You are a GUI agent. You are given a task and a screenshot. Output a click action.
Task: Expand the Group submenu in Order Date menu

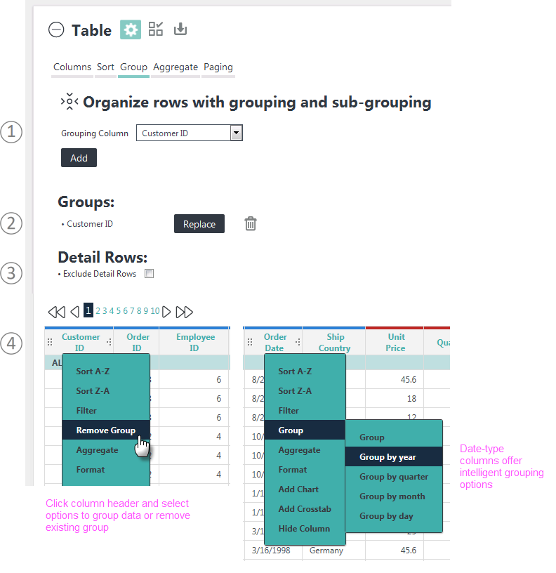tap(305, 430)
